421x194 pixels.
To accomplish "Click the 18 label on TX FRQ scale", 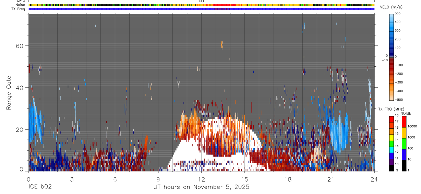I will pos(396,116).
